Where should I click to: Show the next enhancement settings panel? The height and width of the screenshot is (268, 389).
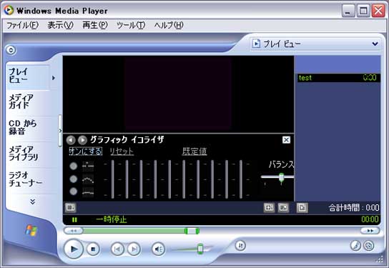point(82,140)
